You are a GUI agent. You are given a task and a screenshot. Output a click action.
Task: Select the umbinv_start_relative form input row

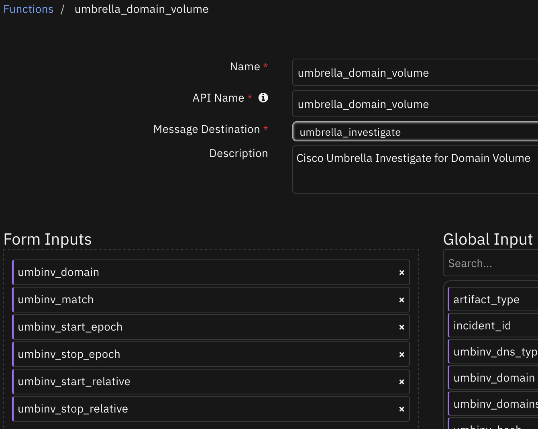coord(211,382)
